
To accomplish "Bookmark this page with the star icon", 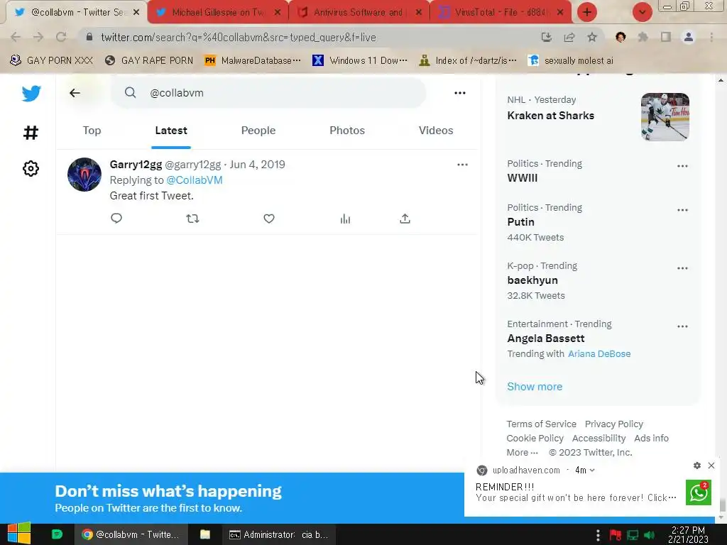I will (x=592, y=37).
